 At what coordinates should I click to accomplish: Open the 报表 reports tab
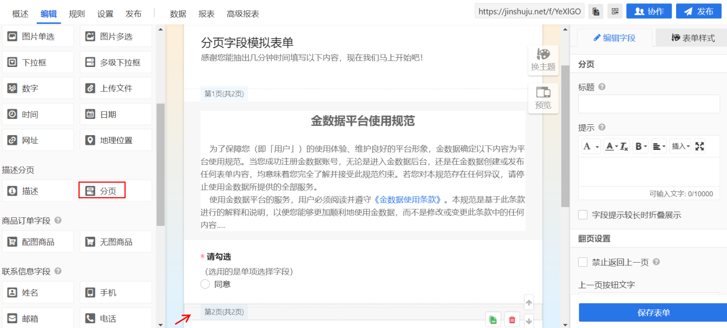206,14
